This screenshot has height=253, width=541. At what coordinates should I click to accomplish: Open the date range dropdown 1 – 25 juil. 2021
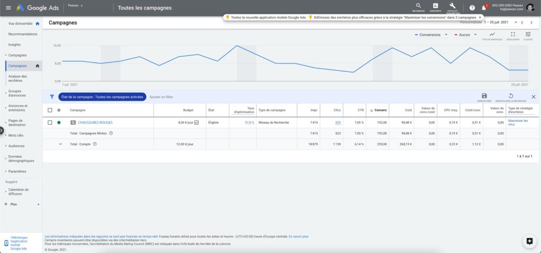pyautogui.click(x=501, y=22)
